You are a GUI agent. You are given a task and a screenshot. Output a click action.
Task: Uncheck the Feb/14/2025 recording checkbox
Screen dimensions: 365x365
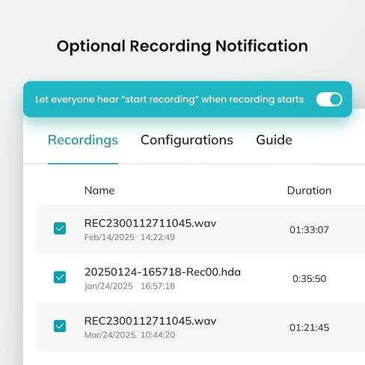(x=60, y=228)
